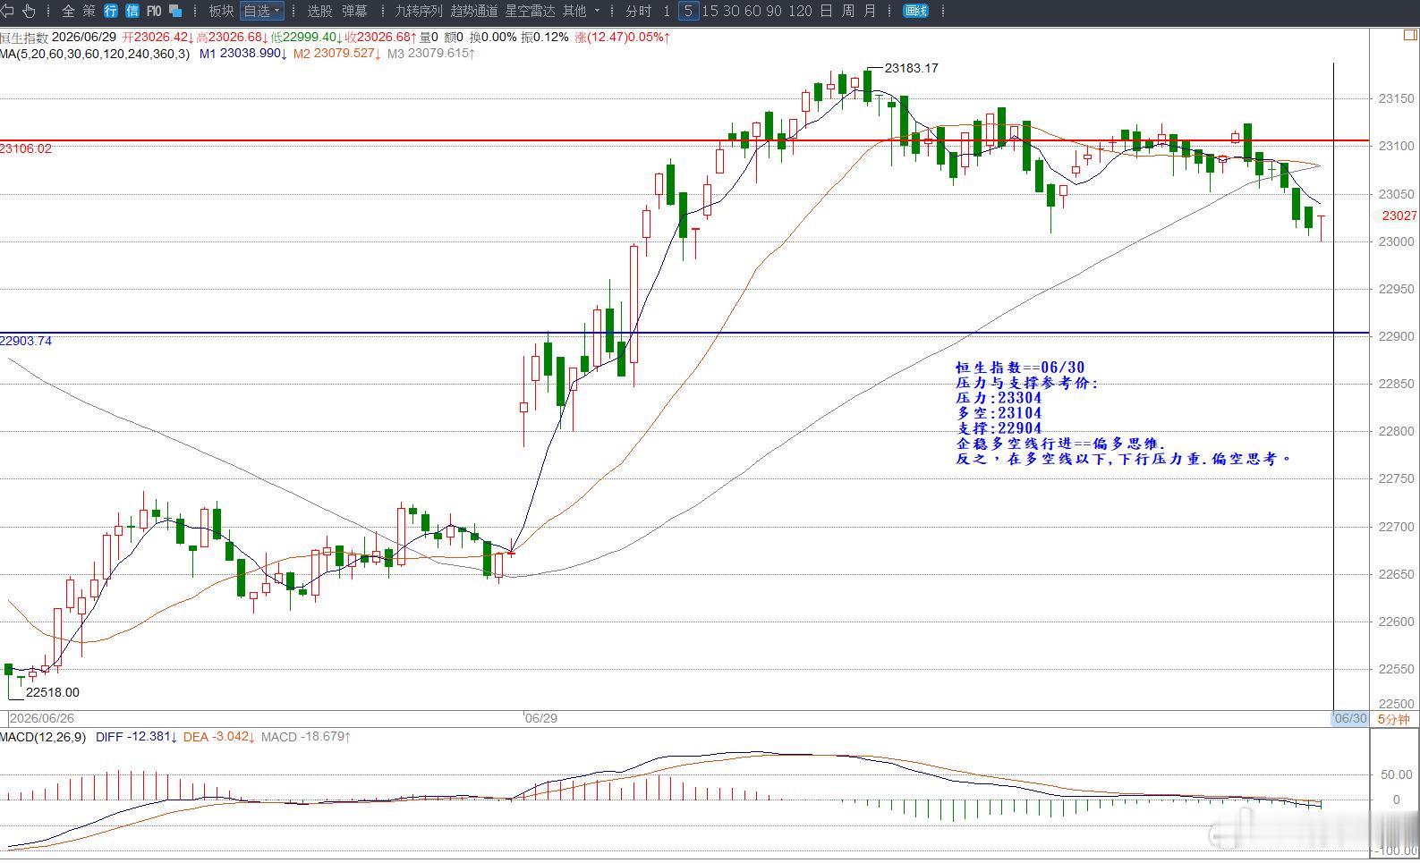The image size is (1420, 863).
Task: Activate the 画线 drawing tool button
Action: pyautogui.click(x=916, y=11)
